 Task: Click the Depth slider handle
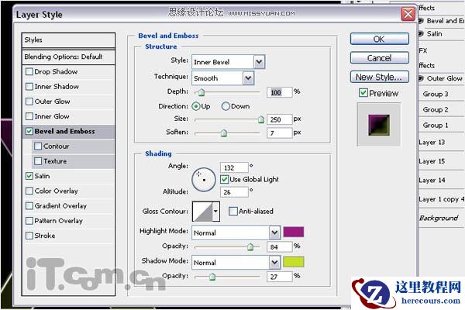click(201, 92)
